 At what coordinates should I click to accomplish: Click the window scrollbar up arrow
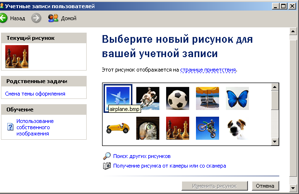point(293,31)
